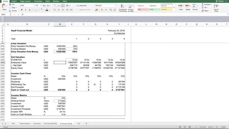
Task: Switch to the Formulas ribbon tab
Action: (x=38, y=1)
